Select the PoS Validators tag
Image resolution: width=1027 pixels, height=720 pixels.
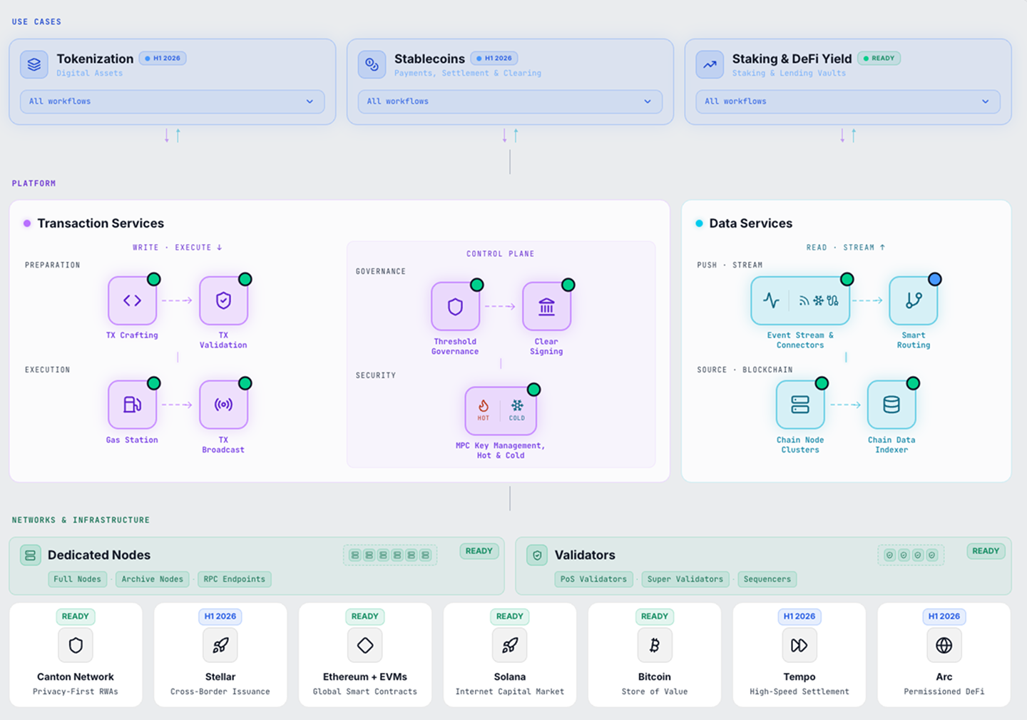594,579
